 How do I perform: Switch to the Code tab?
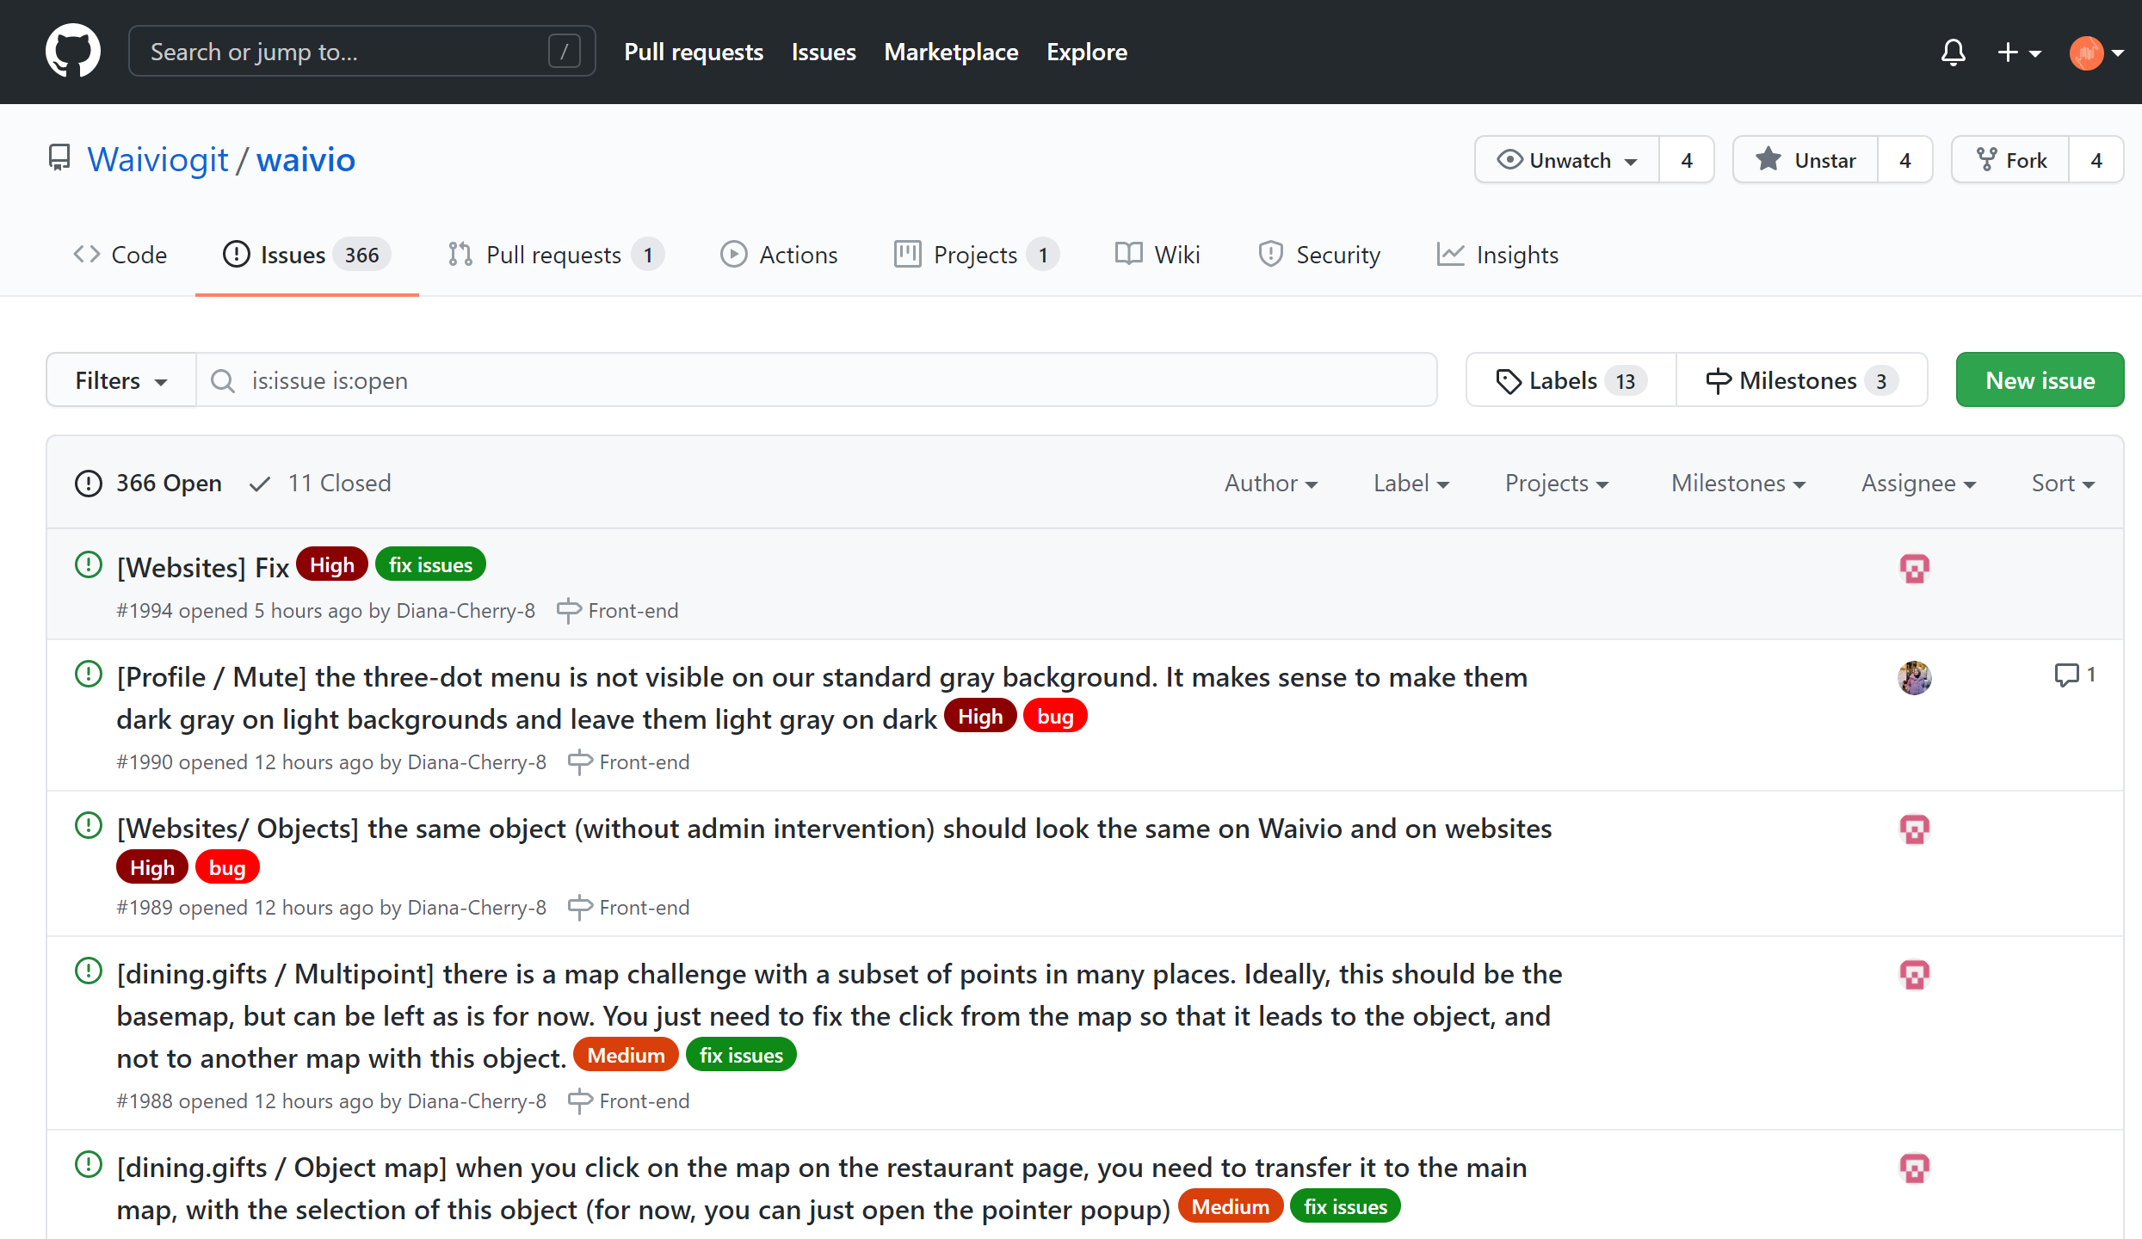tap(120, 255)
